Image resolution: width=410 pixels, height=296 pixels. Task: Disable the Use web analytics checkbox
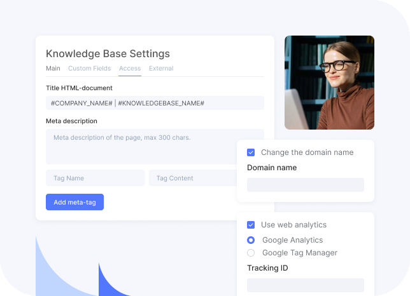251,225
